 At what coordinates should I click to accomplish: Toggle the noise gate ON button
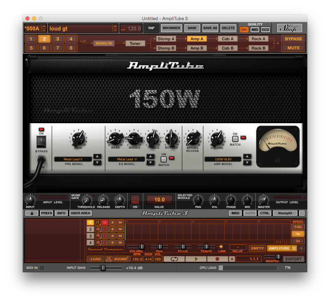click(x=135, y=200)
